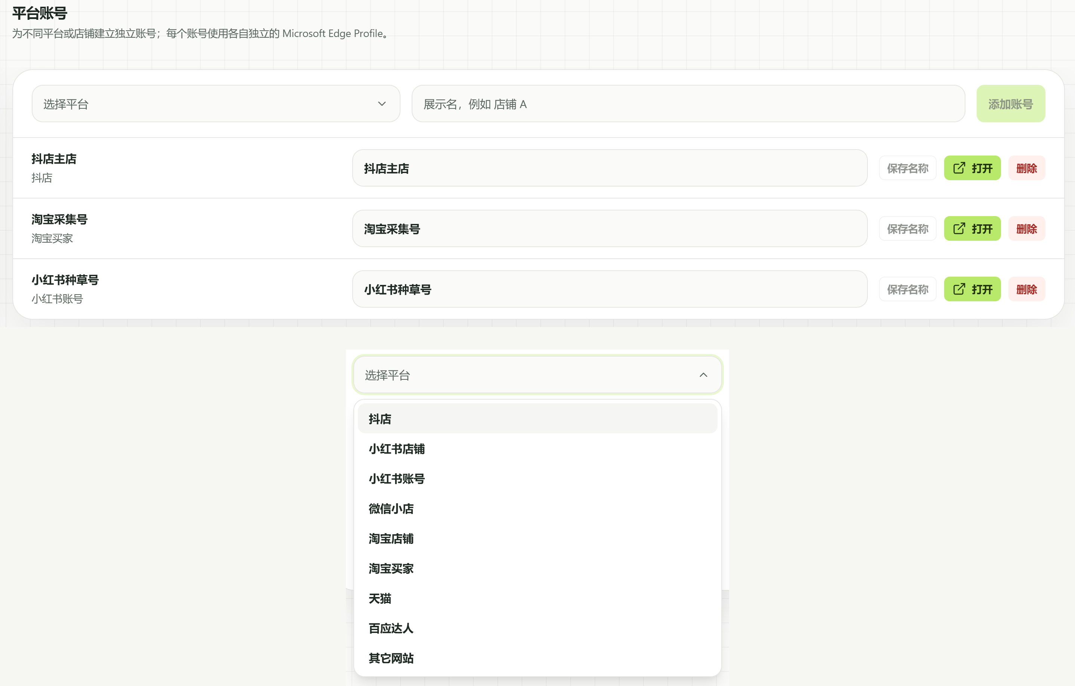Delete the 小红书种草号 account
This screenshot has height=686, width=1075.
[x=1026, y=289]
